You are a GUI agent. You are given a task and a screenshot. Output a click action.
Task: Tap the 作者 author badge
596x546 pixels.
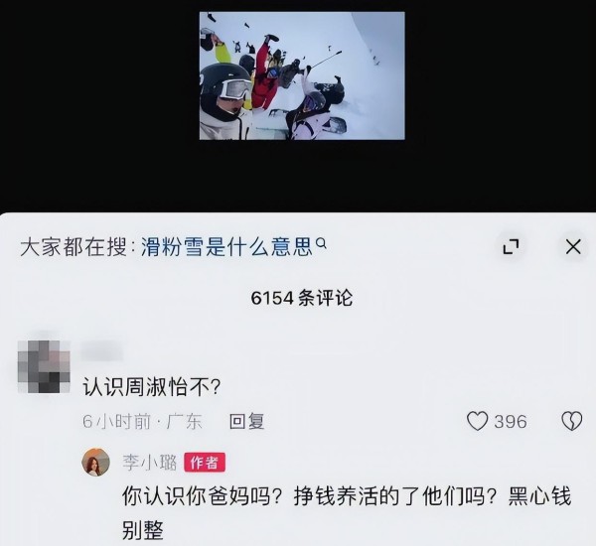pos(205,463)
